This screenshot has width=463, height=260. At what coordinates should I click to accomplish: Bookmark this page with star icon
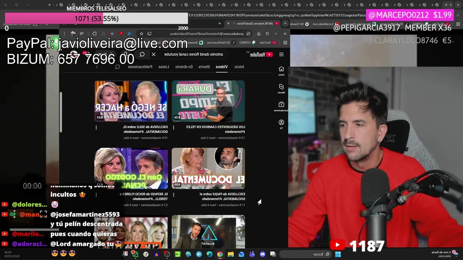pyautogui.click(x=141, y=34)
